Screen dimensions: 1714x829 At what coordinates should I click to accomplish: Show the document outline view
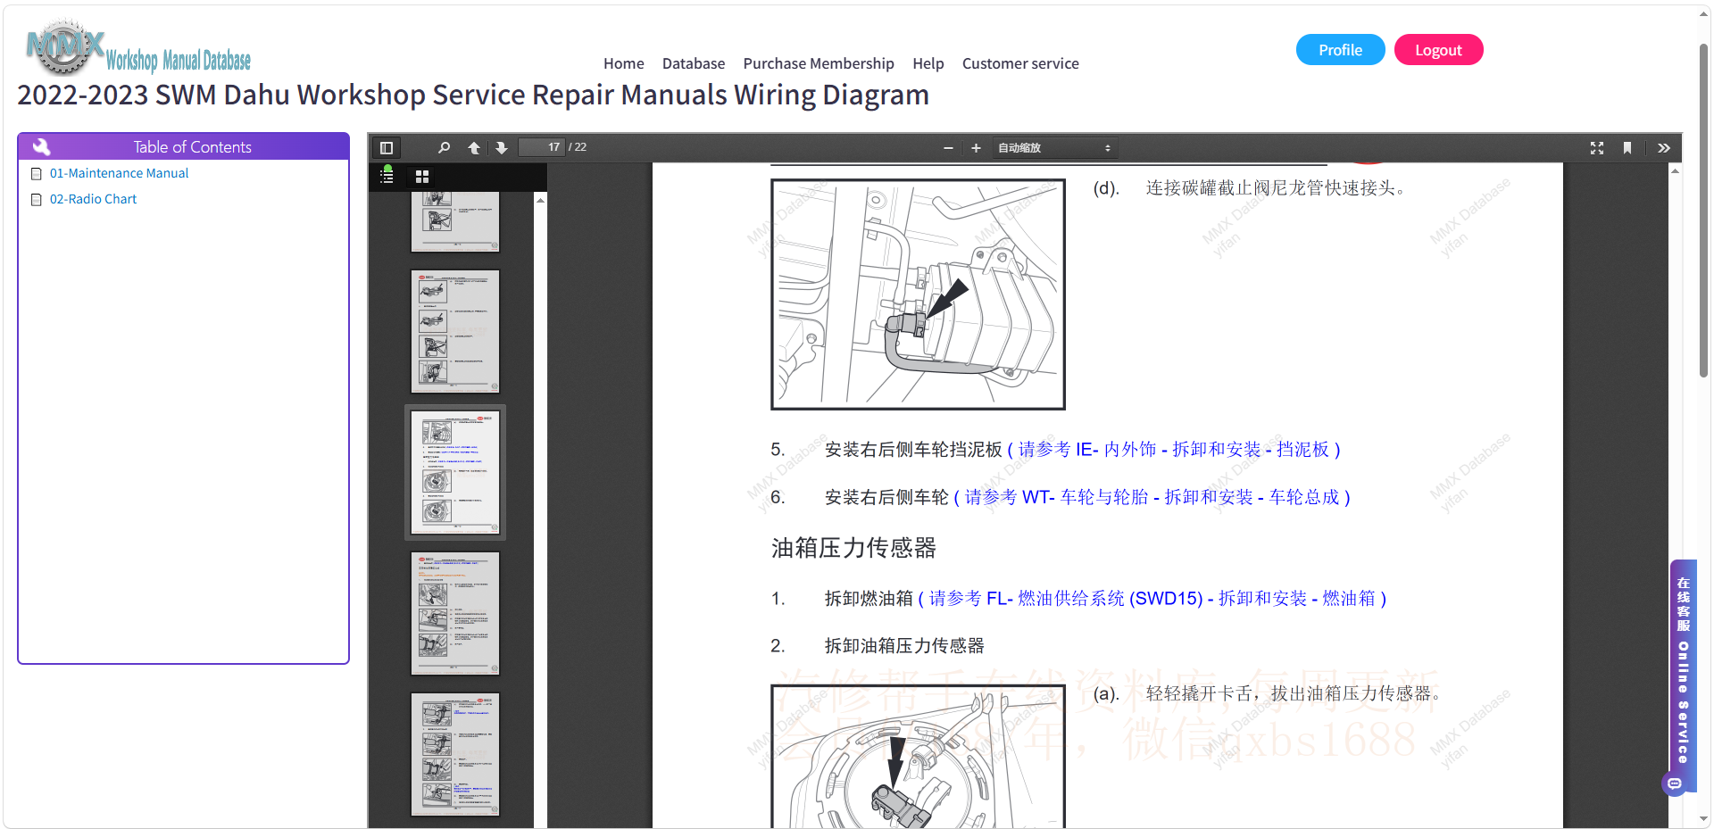click(387, 176)
